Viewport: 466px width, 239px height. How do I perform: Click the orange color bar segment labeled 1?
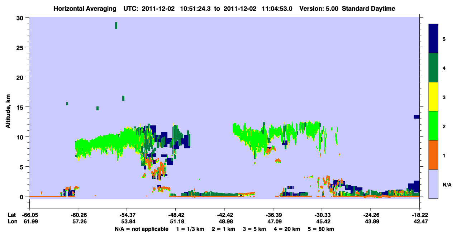(433, 155)
